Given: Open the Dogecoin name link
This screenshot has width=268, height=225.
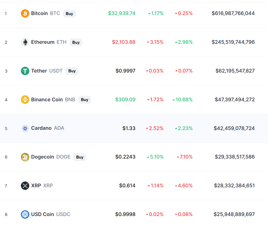Looking at the screenshot, I should (x=43, y=157).
